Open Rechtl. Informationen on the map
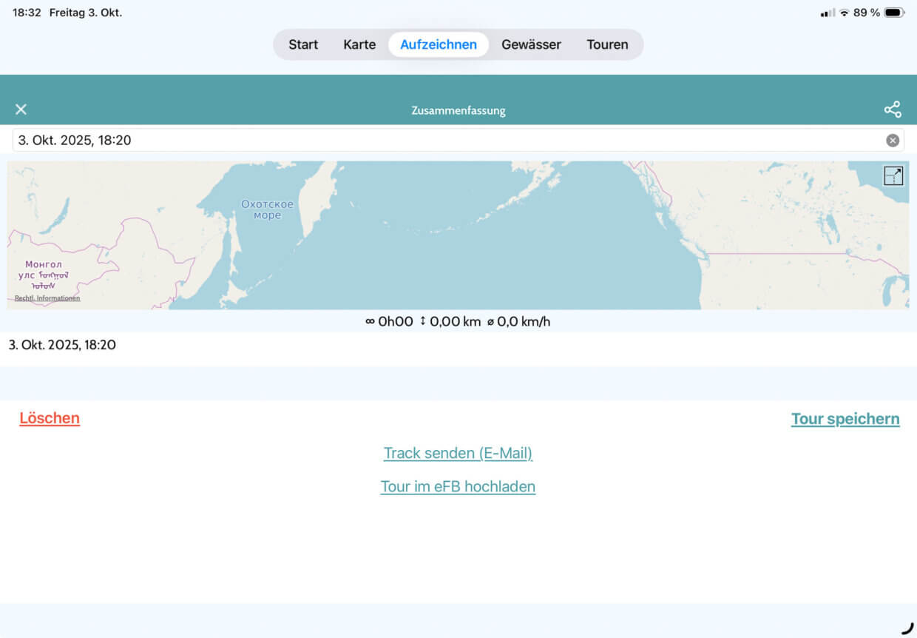917x638 pixels. click(47, 298)
